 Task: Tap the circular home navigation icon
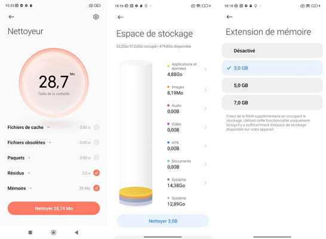[53, 232]
